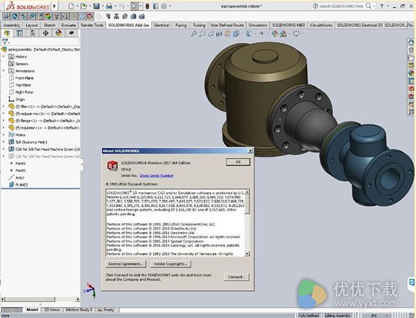
Task: Expand the filter<1> component node
Action: pos(3,106)
